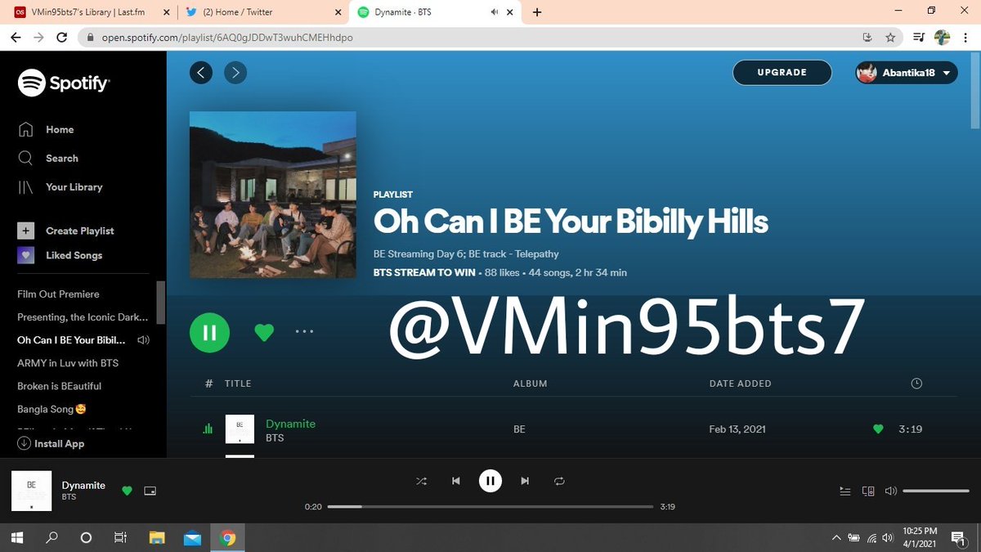Show hidden system tray icons
The height and width of the screenshot is (552, 981).
[836, 537]
